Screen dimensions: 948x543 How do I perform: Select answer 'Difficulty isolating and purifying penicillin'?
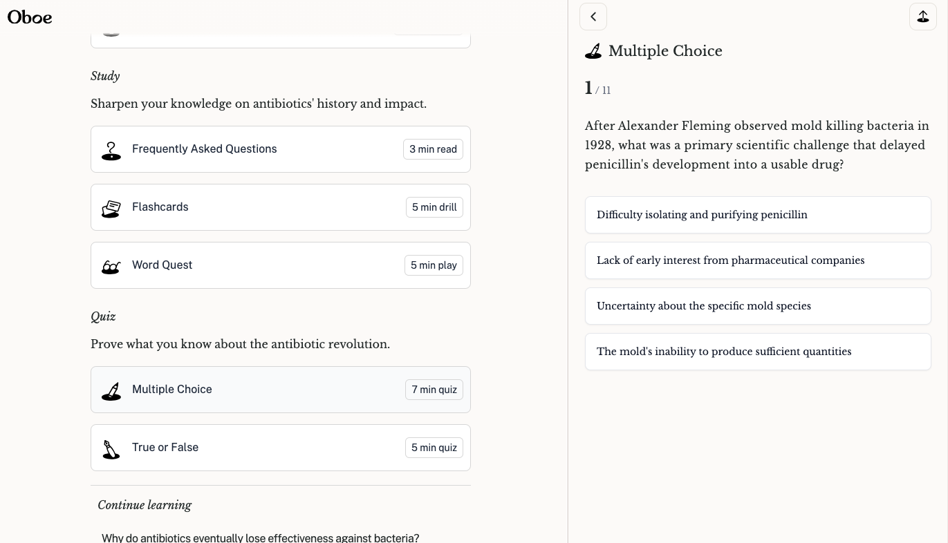coord(758,215)
